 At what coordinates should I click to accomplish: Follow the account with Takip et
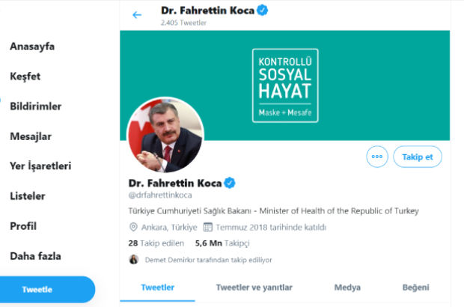[418, 156]
